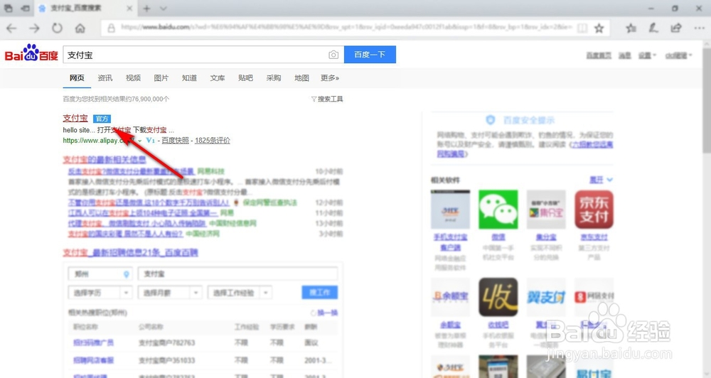Viewport: 711px width, 378px height.
Task: Click the city location field 郑州
Action: click(100, 274)
